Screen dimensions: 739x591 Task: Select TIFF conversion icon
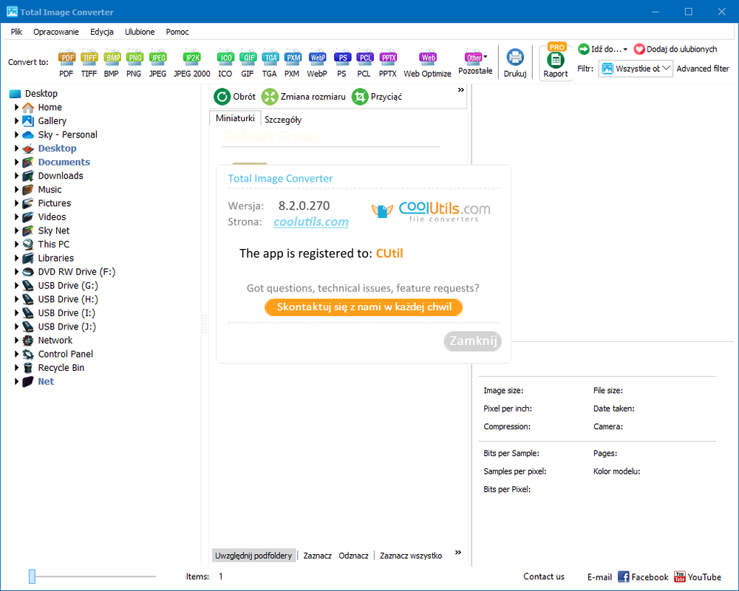pyautogui.click(x=89, y=64)
